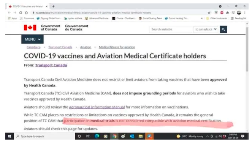Open Cortana circle icon in taskbar
Viewport: 252px width, 143px height.
pos(79,136)
